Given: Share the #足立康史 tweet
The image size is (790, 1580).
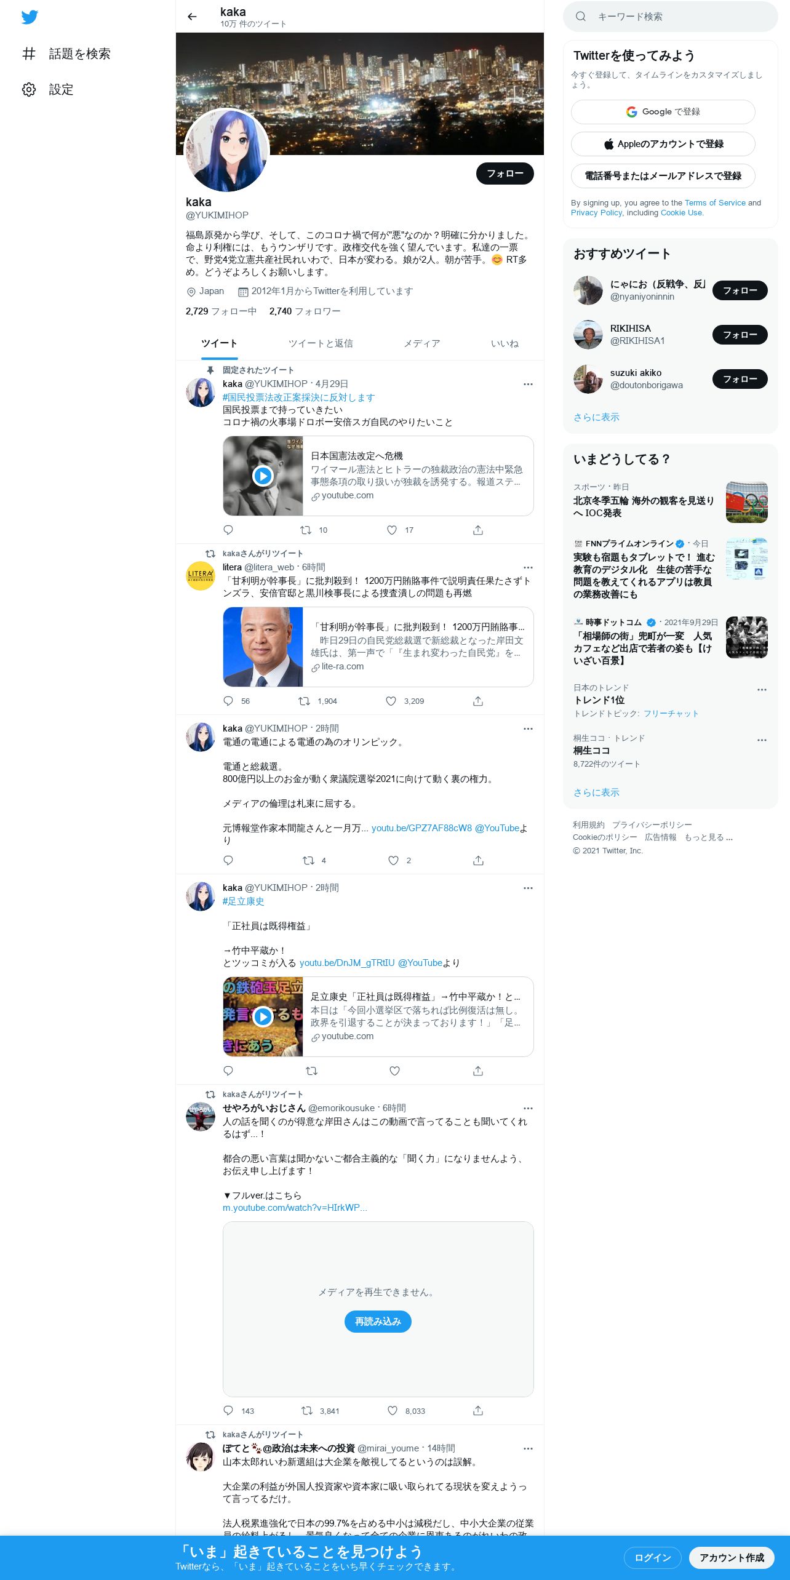Looking at the screenshot, I should coord(478,1071).
